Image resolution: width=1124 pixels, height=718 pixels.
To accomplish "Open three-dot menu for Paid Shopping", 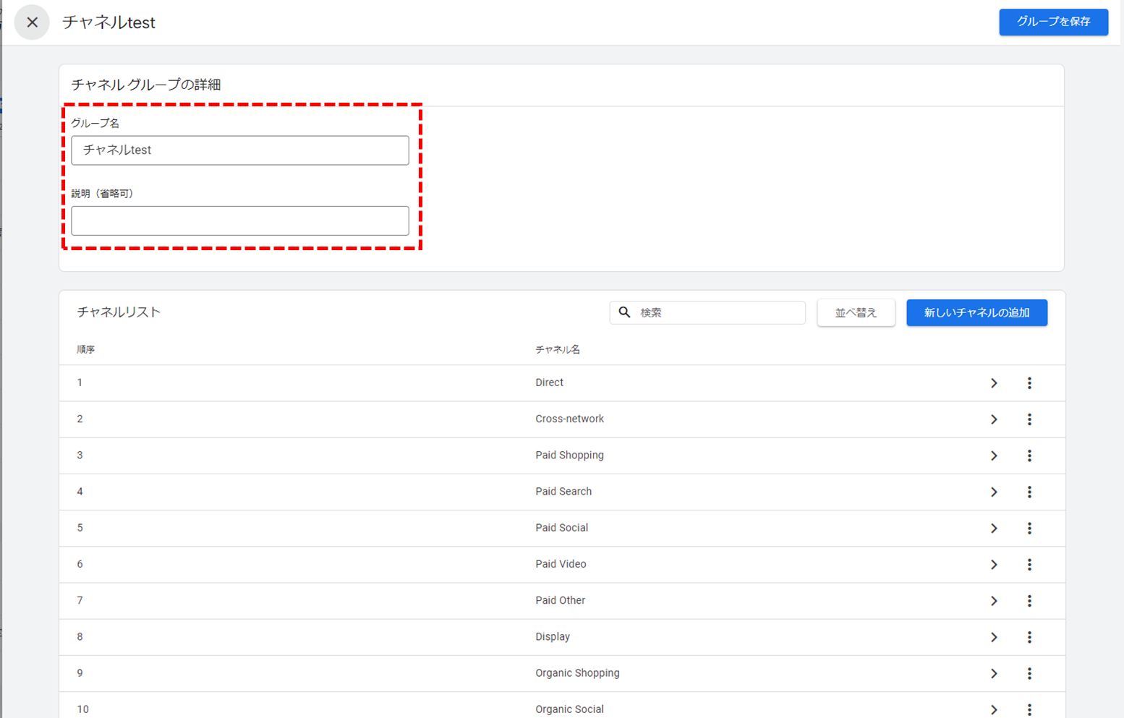I will click(x=1029, y=456).
